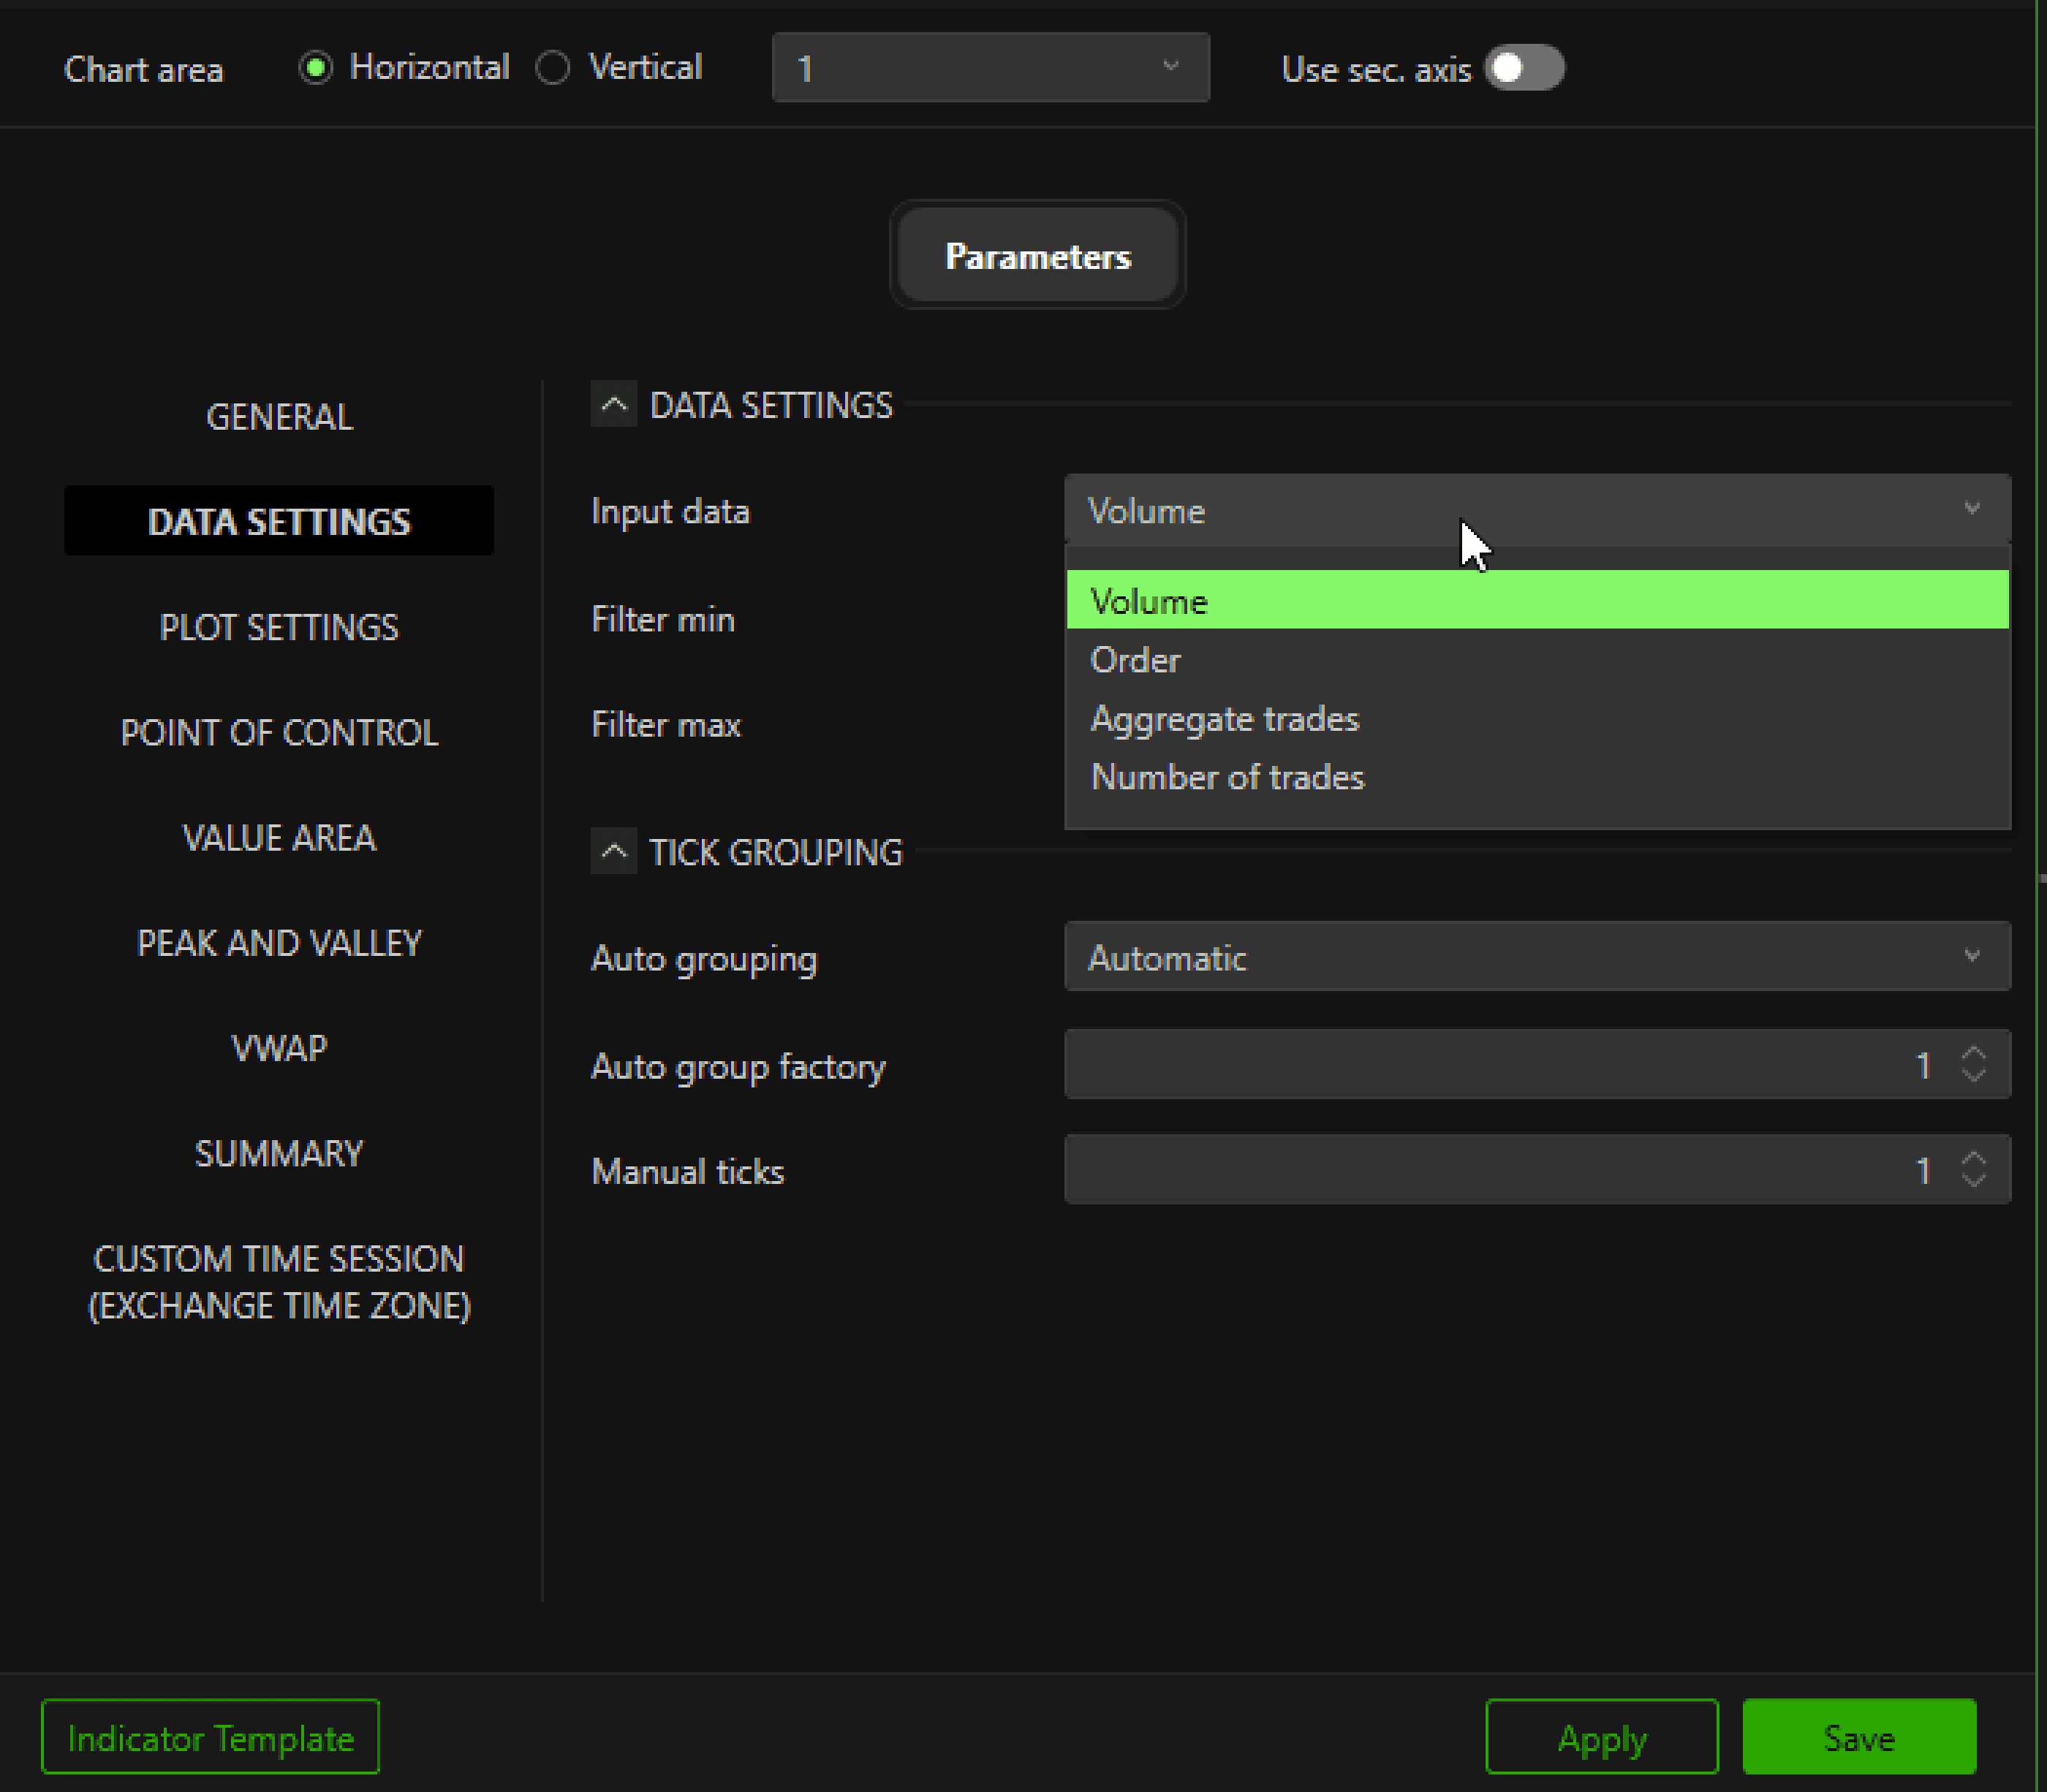
Task: Collapse the TICK GROUPING section chevron
Action: click(613, 851)
